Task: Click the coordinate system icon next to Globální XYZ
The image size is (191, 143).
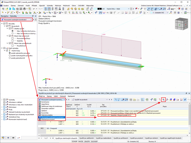Action: (171, 13)
